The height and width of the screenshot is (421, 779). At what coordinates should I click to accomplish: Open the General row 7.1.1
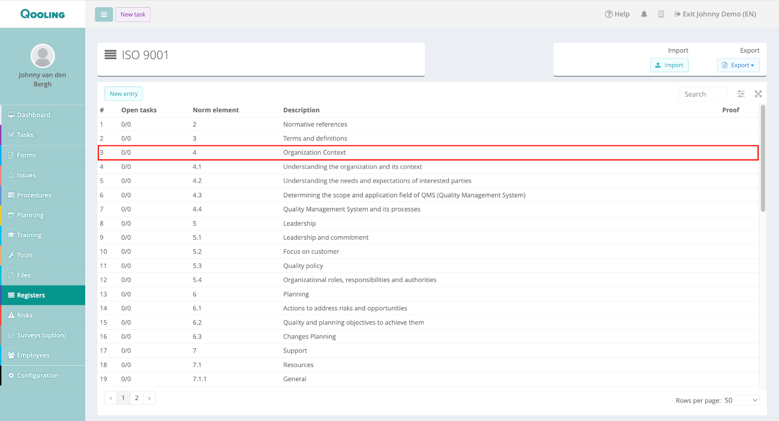click(428, 379)
